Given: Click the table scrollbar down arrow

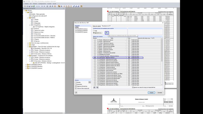Looking at the screenshot, I should tap(162, 85).
